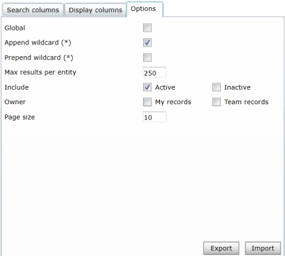Click the Append wildcard (*) label text
The height and width of the screenshot is (256, 285).
[x=38, y=43]
